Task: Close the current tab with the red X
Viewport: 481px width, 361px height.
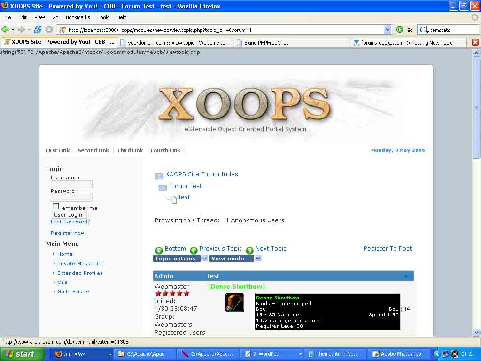Action: pos(475,42)
